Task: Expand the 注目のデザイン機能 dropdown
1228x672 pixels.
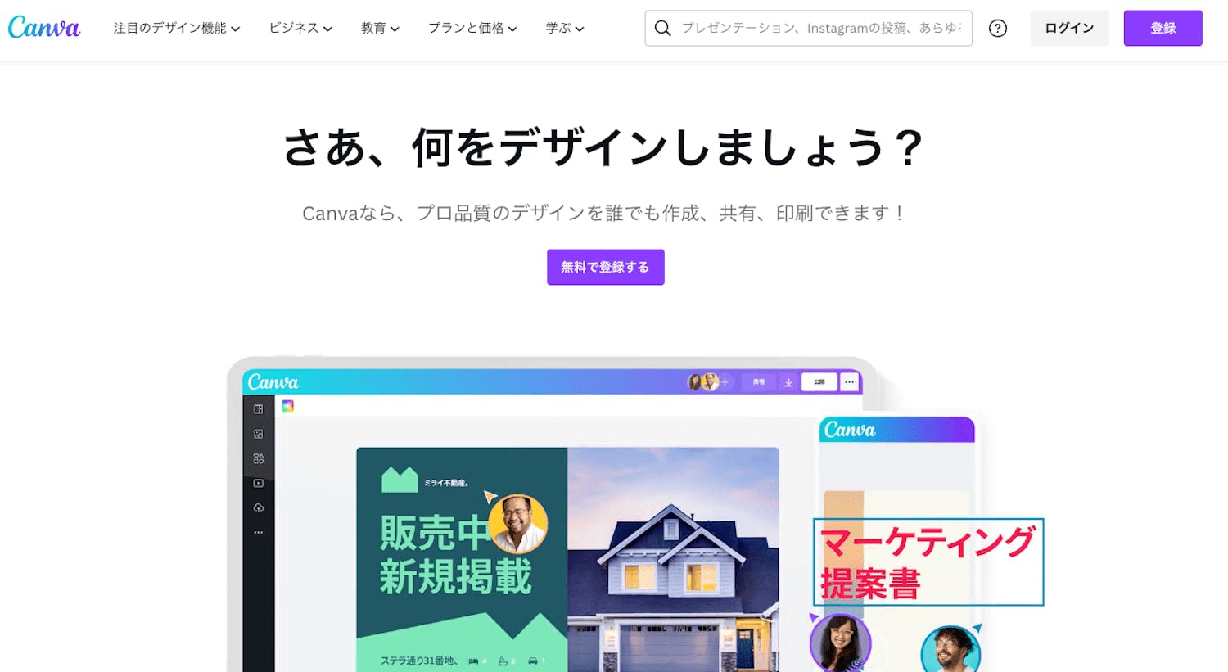Action: [177, 28]
